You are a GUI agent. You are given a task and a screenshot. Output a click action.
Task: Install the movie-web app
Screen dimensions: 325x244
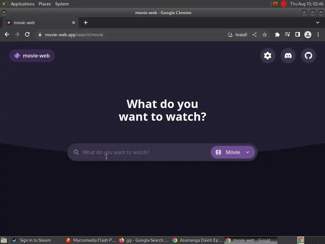(237, 35)
